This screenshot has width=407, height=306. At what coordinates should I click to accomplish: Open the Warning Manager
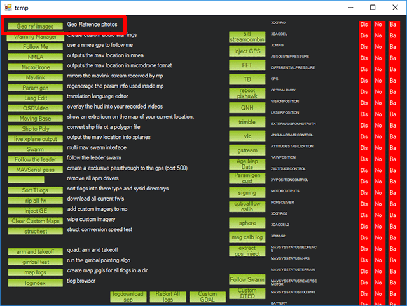click(35, 36)
